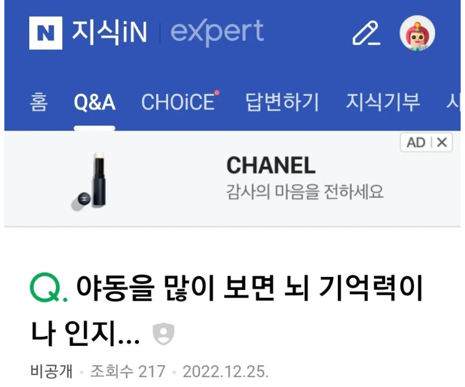Image resolution: width=465 pixels, height=387 pixels.
Task: Tap the pencil write-question icon
Action: coord(367,33)
